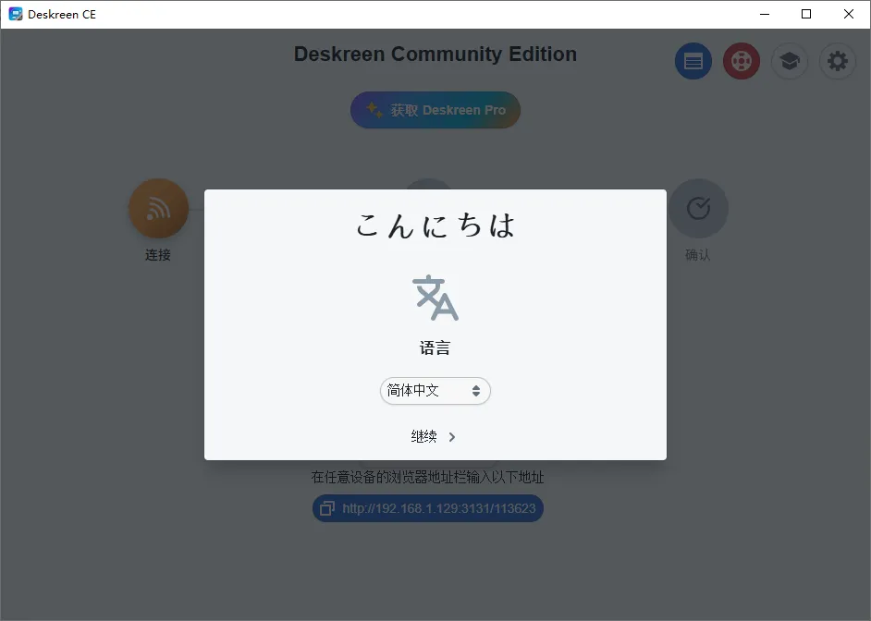Open the 简体中文 language dropdown
The height and width of the screenshot is (621, 871).
(435, 391)
